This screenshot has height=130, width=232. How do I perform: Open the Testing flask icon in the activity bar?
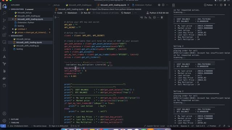pos(4,49)
